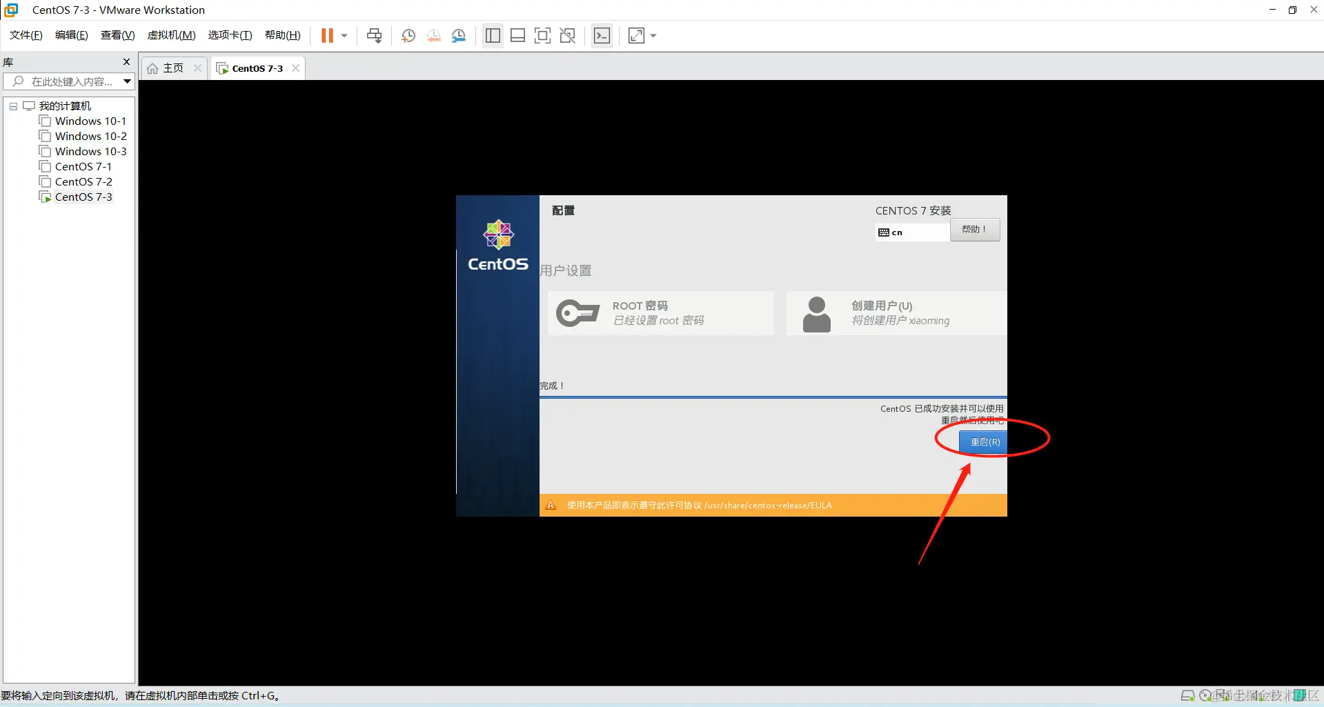Switch to the CentOS 7-3 tab
Viewport: 1324px width, 707px height.
257,68
